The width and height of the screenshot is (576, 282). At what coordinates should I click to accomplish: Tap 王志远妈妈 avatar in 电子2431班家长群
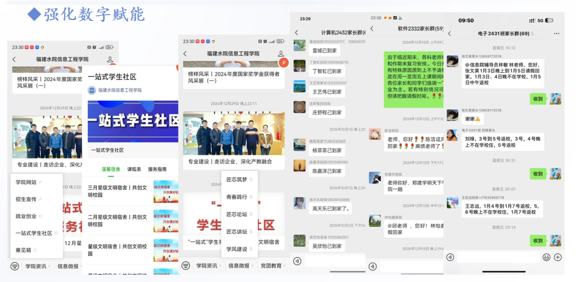tap(453, 203)
